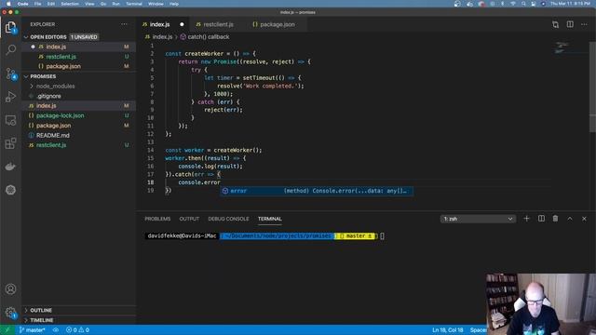Open Spotlight search in macOS menu bar
Screen dimensions: 596x335
pyautogui.click(x=523, y=4)
